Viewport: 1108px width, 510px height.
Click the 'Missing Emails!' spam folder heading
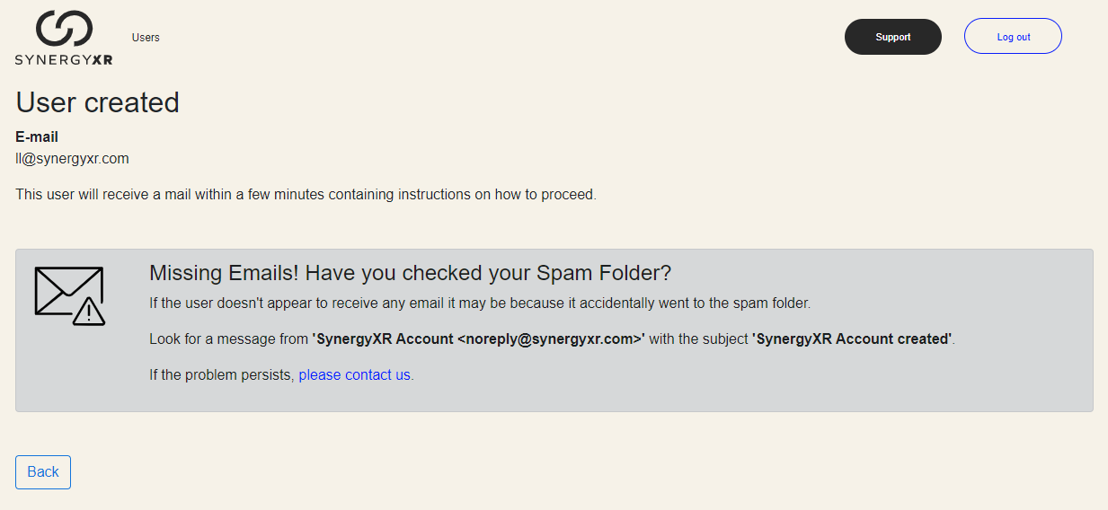click(411, 273)
